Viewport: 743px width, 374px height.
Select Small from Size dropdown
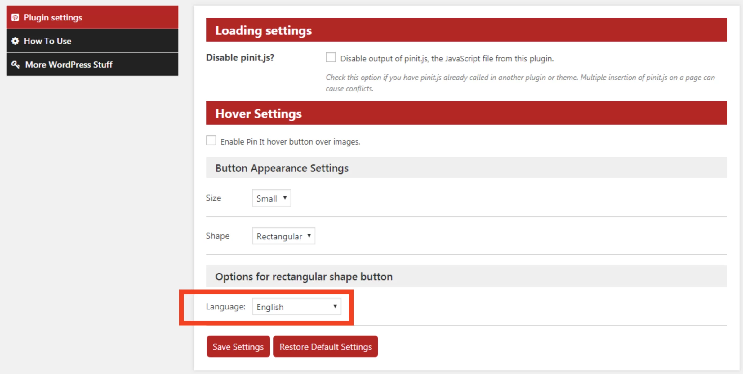[269, 198]
